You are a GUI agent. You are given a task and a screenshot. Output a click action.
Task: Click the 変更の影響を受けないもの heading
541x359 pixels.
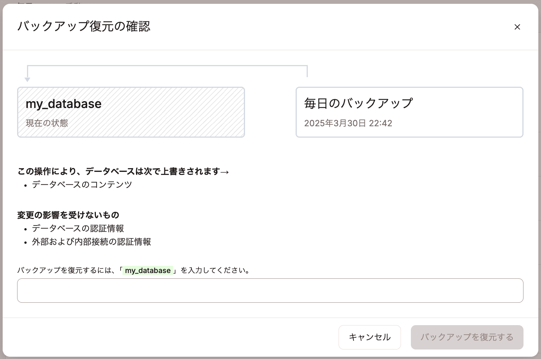[x=68, y=215]
